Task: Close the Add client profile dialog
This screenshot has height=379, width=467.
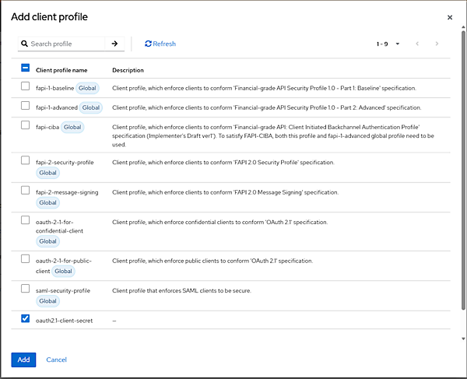Action: click(449, 17)
